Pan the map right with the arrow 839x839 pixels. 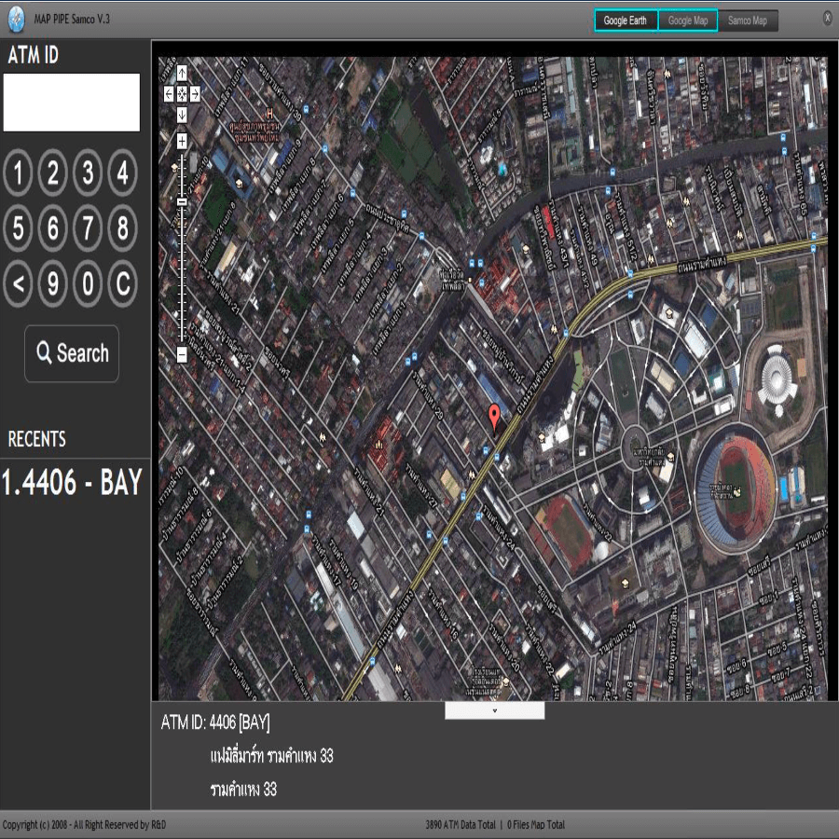(196, 95)
